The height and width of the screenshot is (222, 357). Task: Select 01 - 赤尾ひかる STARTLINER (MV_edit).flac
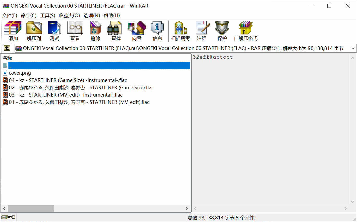tap(79, 102)
